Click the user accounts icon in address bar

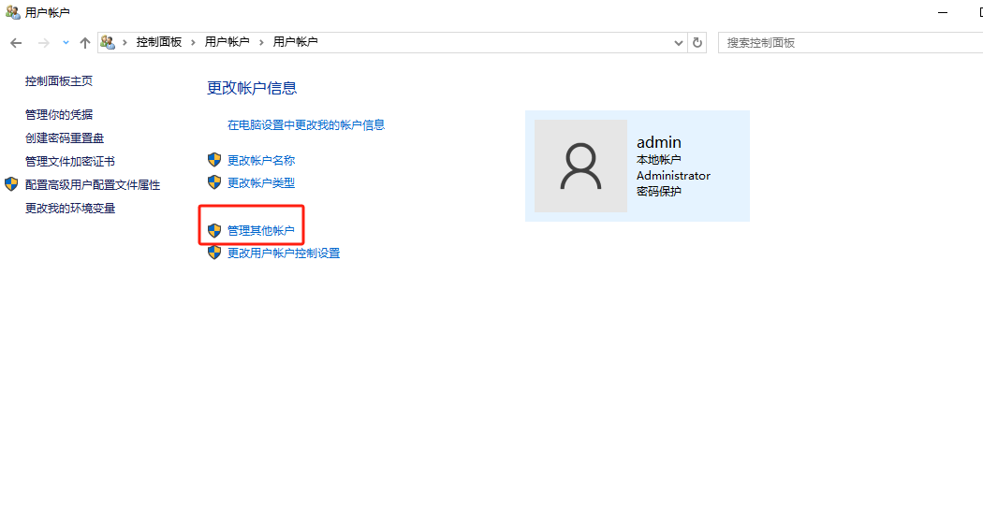[108, 42]
